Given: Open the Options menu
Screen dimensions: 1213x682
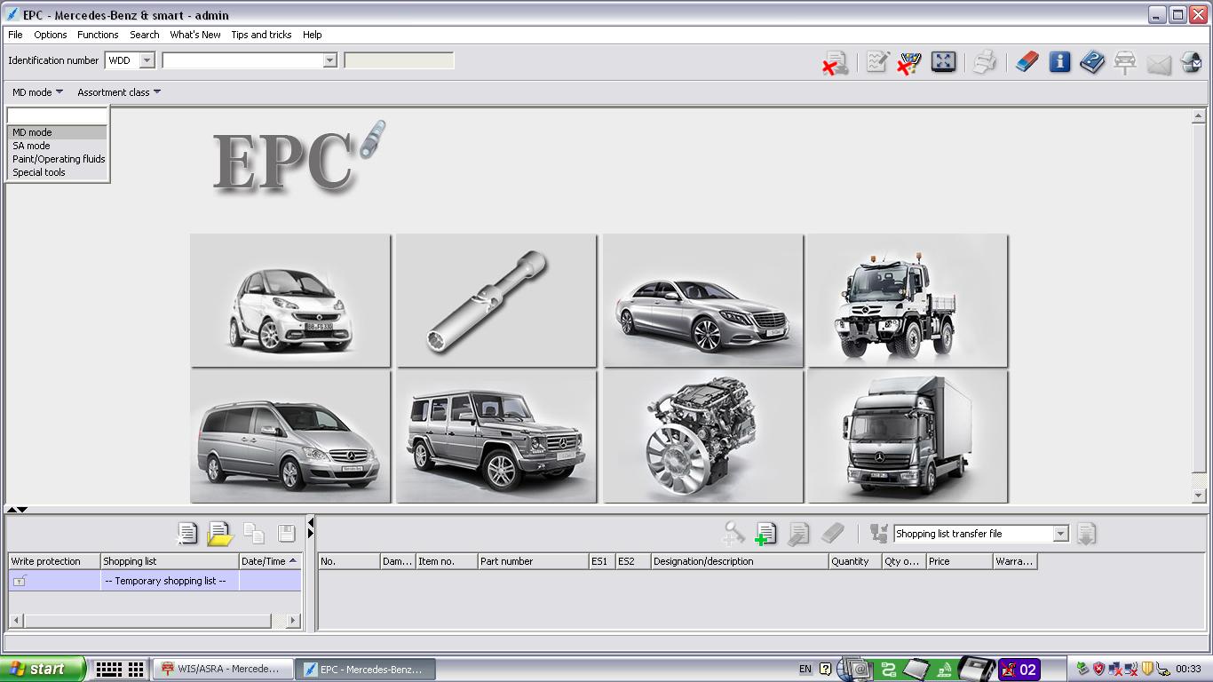Looking at the screenshot, I should pos(51,35).
